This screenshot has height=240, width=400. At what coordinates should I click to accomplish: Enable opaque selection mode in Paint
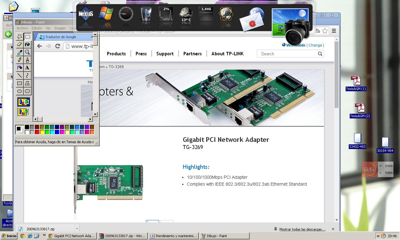click(x=24, y=102)
